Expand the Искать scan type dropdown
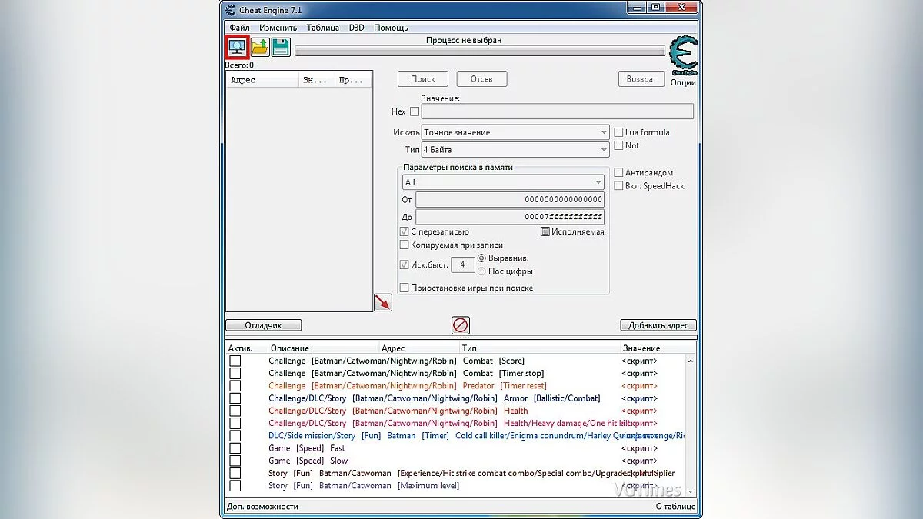 515,132
